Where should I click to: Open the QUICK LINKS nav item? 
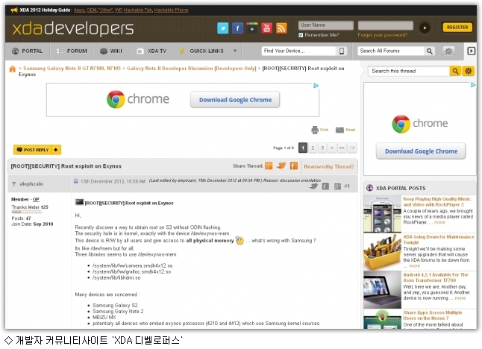202,51
